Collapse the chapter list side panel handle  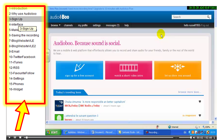tap(48, 56)
